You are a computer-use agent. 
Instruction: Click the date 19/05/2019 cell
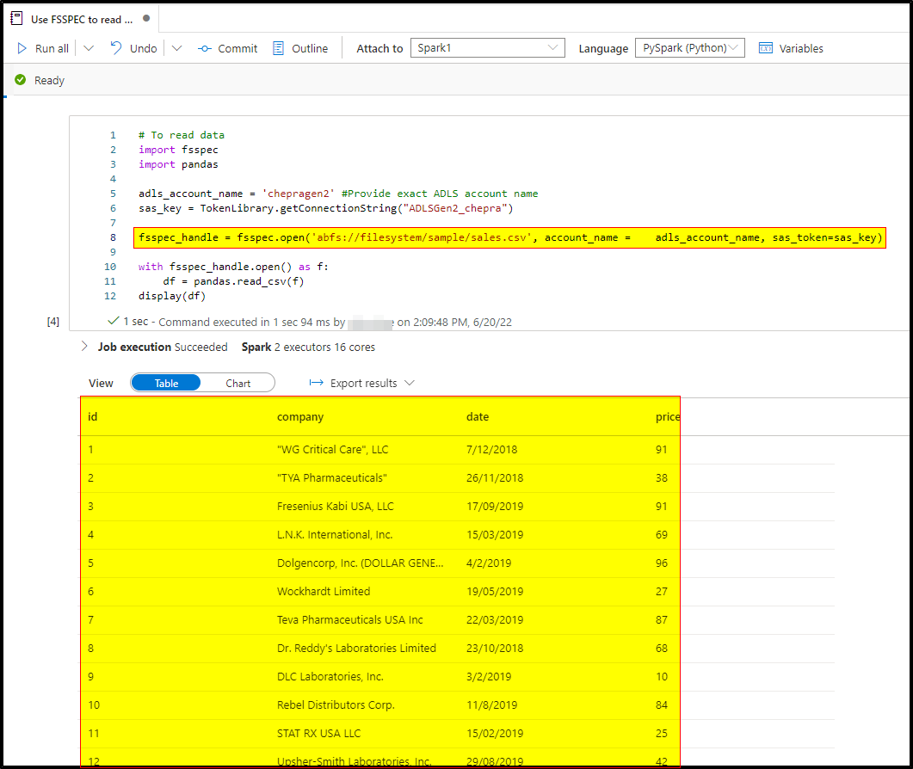pos(494,592)
